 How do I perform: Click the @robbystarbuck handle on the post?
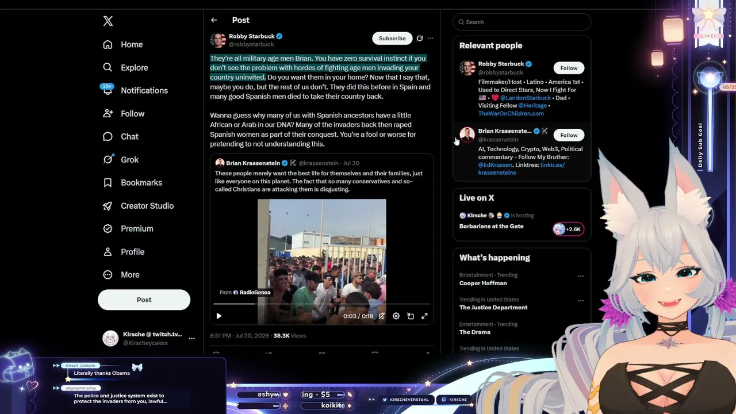[251, 44]
